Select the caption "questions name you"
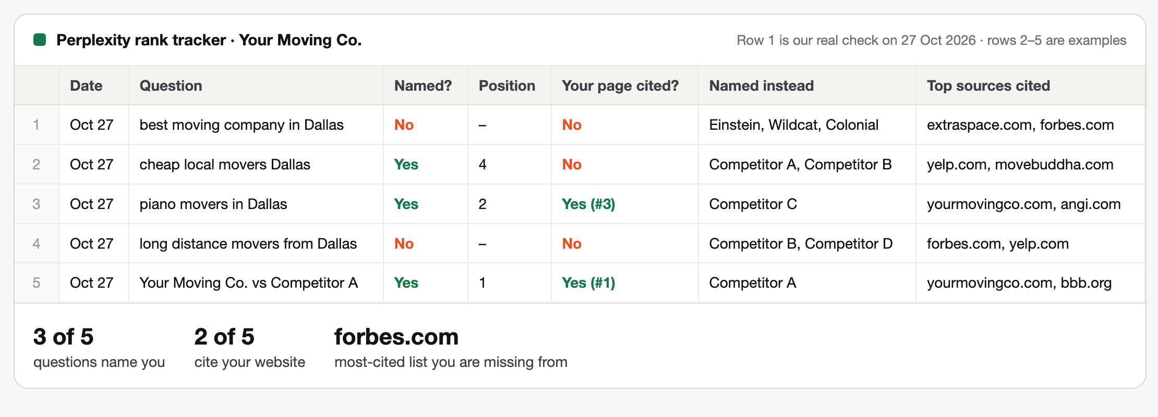The height and width of the screenshot is (417, 1158). point(99,362)
